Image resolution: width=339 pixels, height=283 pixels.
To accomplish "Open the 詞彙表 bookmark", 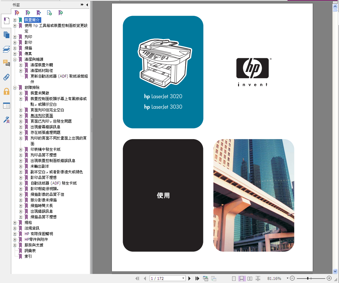I will (x=30, y=250).
